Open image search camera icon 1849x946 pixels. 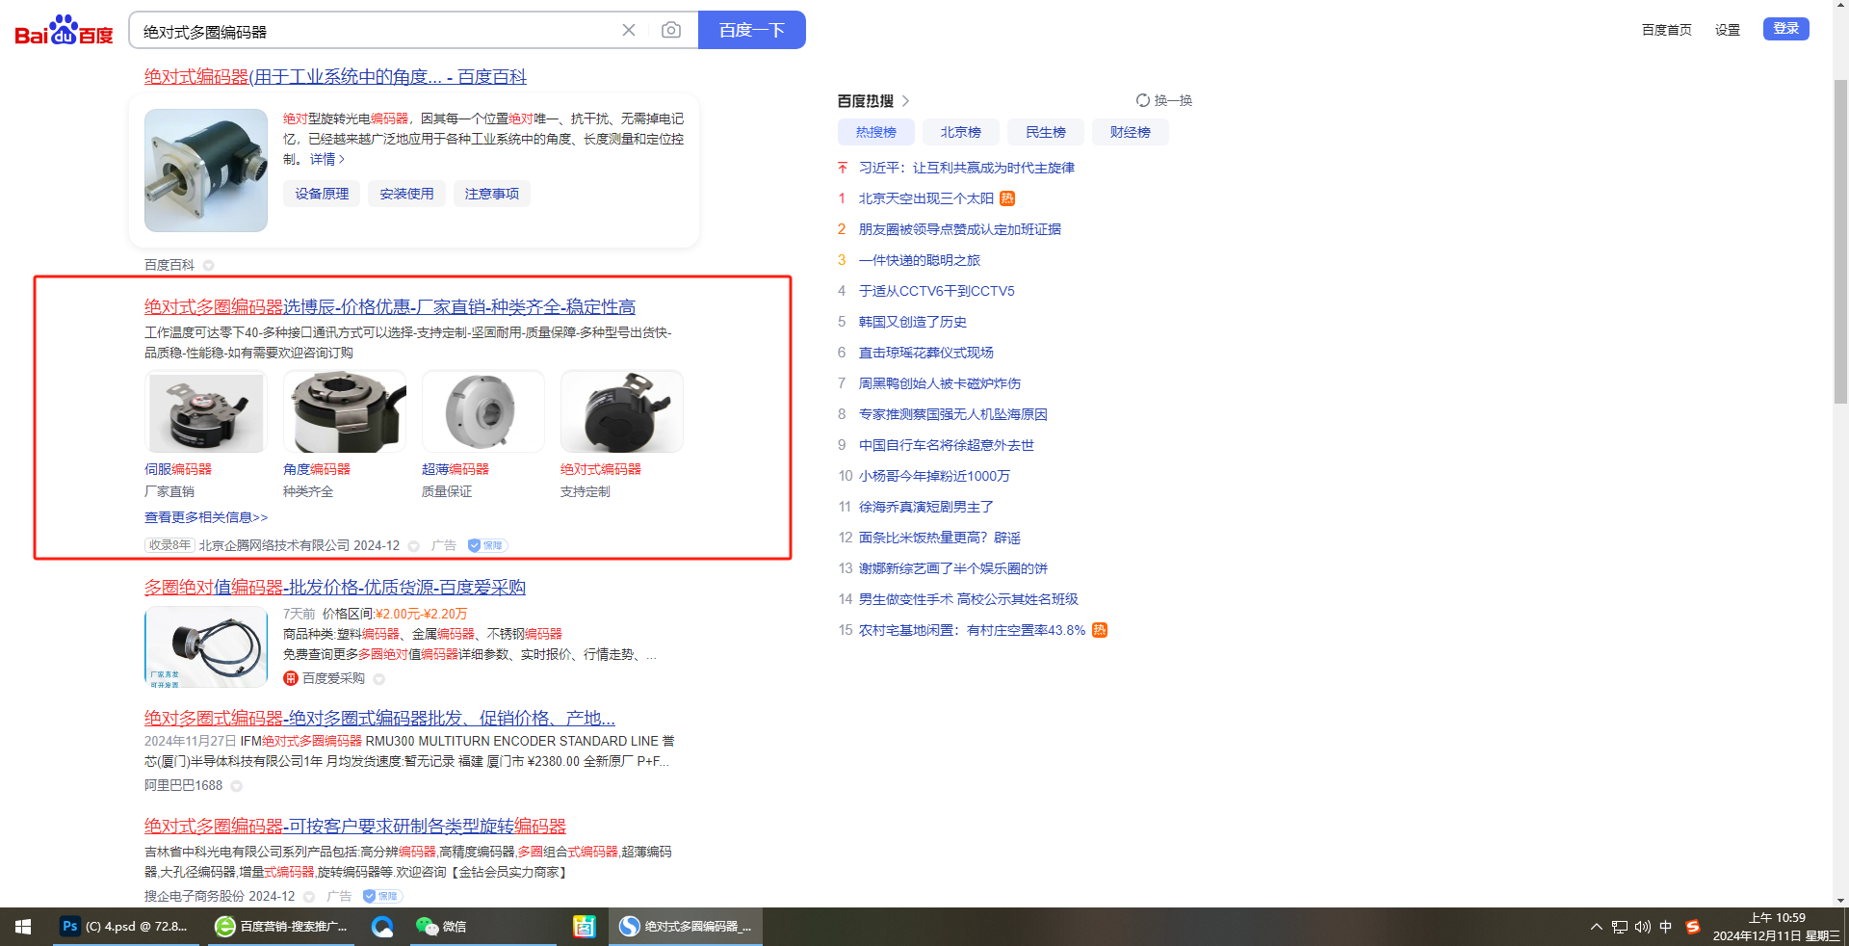tap(671, 30)
